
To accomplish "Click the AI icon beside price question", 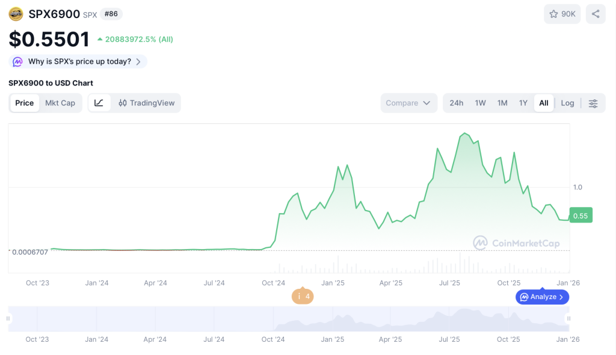I will coord(18,61).
